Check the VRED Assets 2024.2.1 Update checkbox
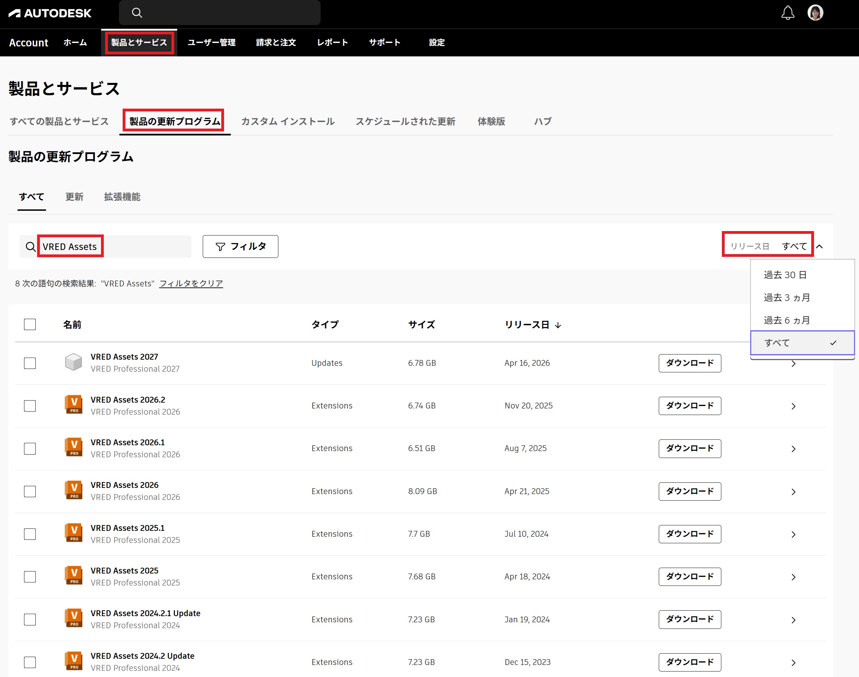This screenshot has width=859, height=677. coord(30,620)
